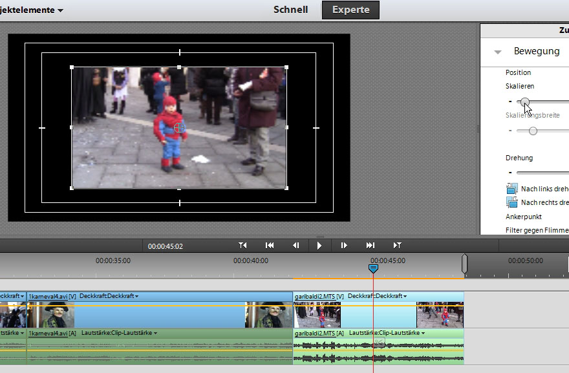The width and height of the screenshot is (569, 373).
Task: Click the minus button beside Skalieren slider
Action: tap(510, 101)
